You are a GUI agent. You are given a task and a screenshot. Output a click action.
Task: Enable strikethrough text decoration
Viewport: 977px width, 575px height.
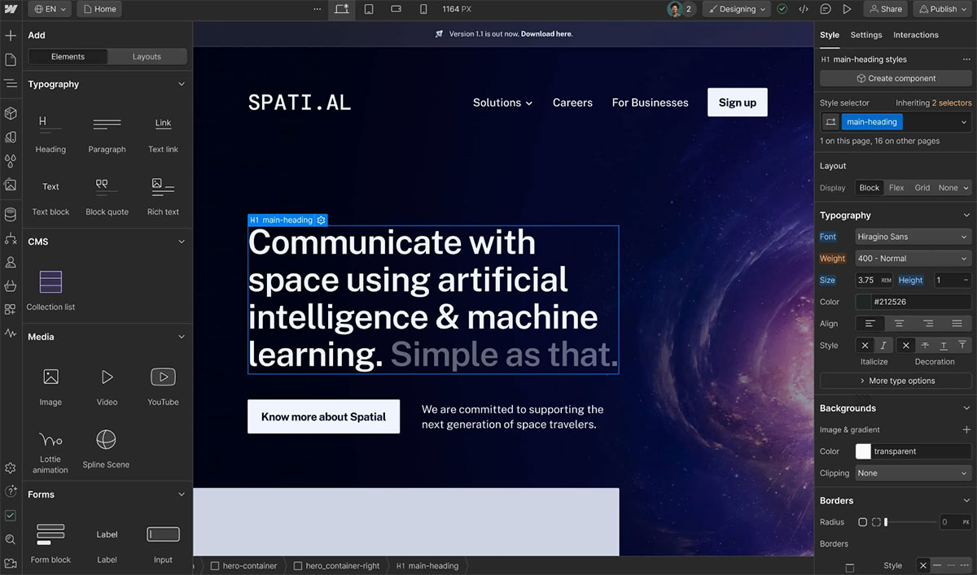(926, 345)
